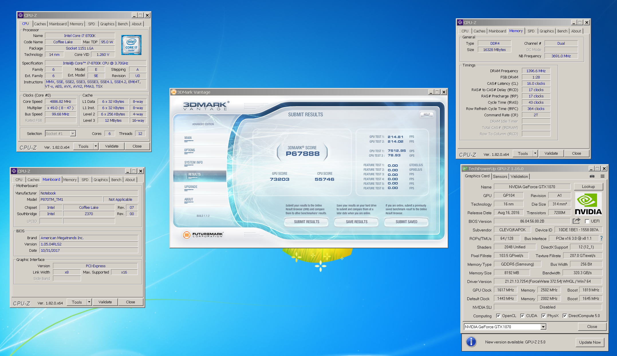Expand Tools dropdown arrow in Mainboard window
Viewport: 617px width, 356px height.
[89, 302]
